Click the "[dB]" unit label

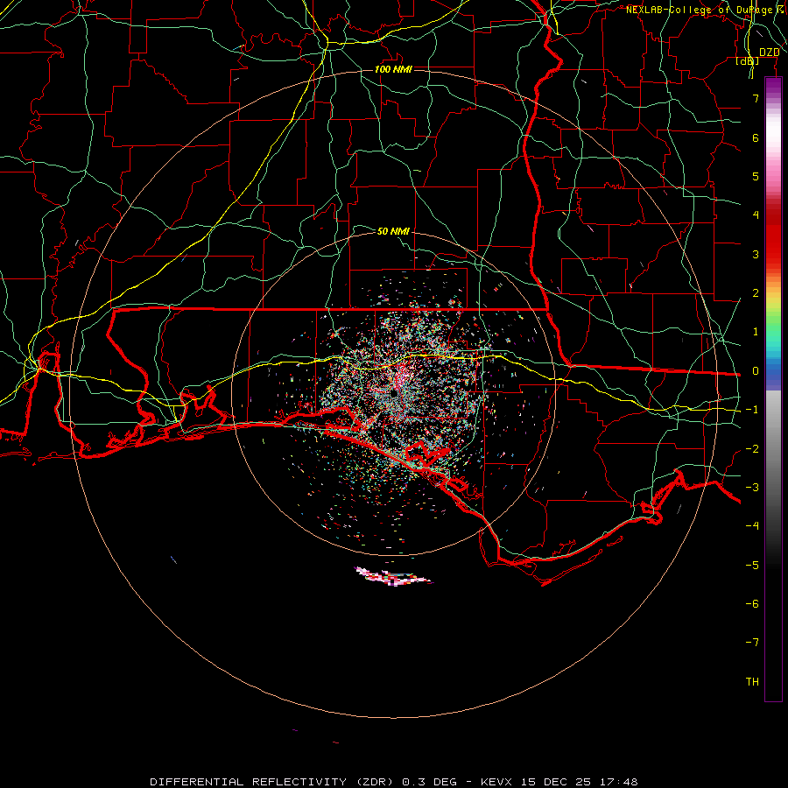click(748, 61)
